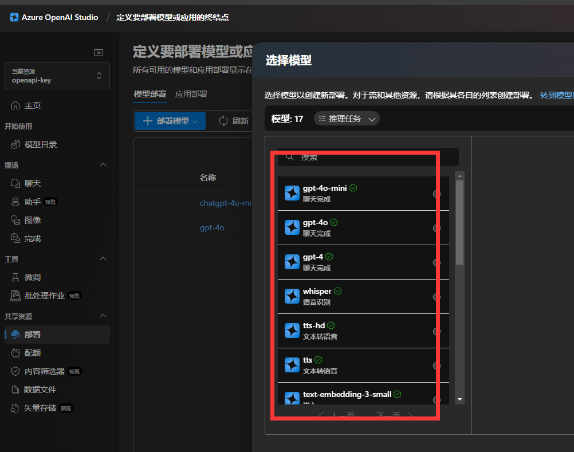Image resolution: width=574 pixels, height=452 pixels.
Task: Click the chat bubble icon beside 聊天
Action: pos(15,183)
